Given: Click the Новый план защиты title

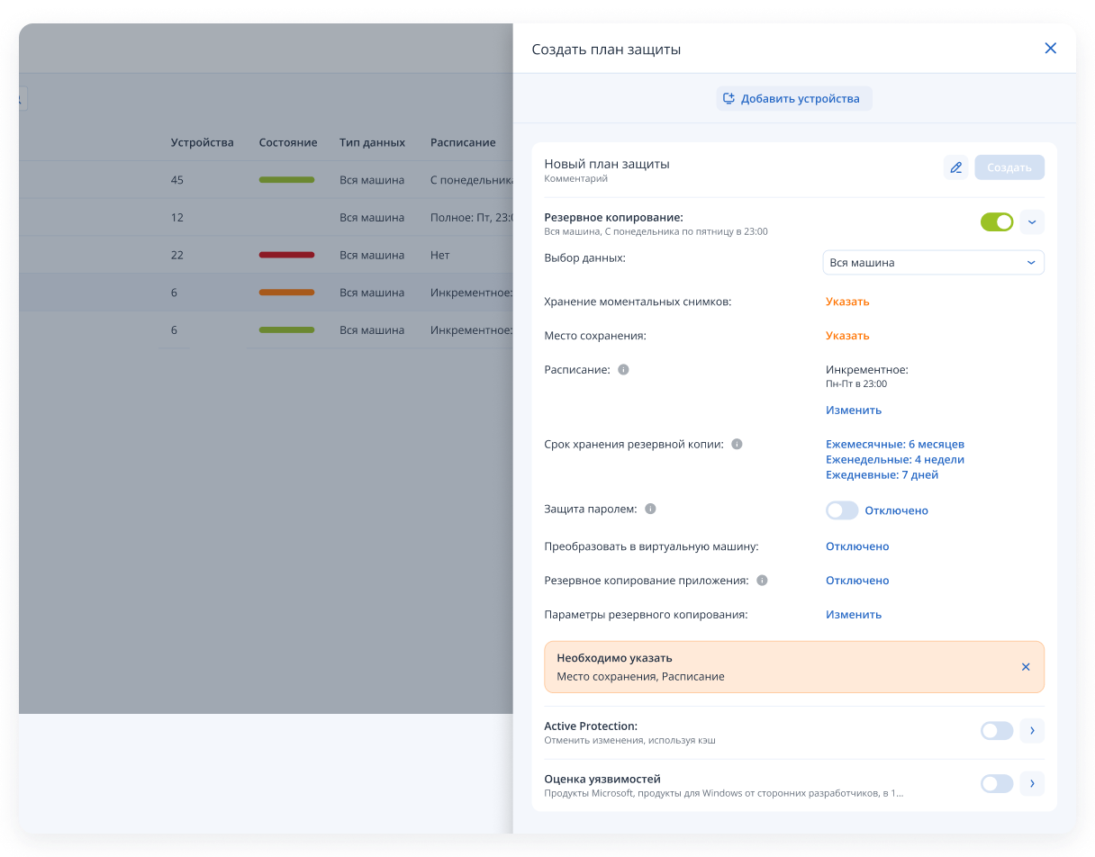Looking at the screenshot, I should point(607,164).
